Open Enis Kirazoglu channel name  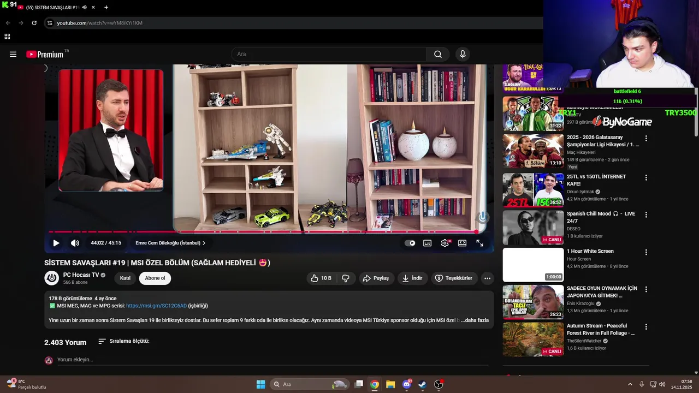coord(580,303)
